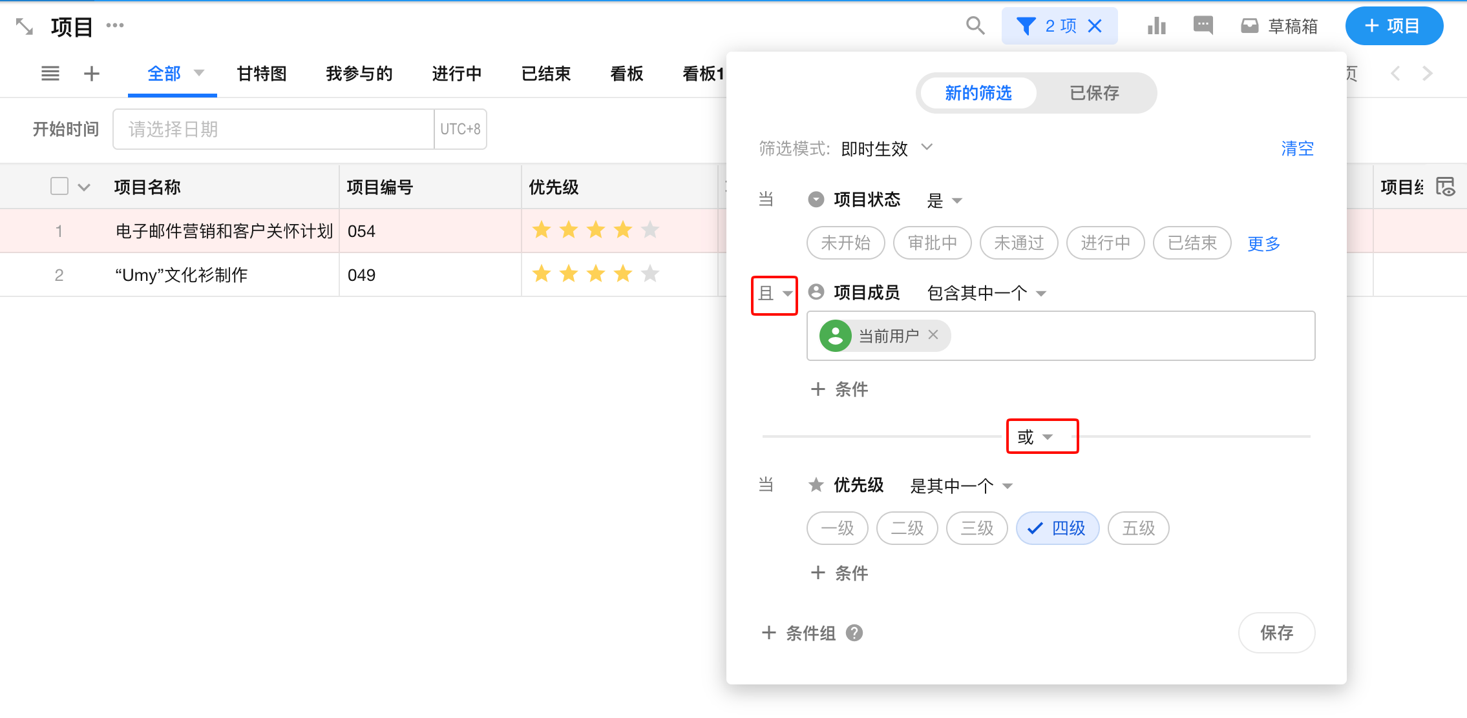The width and height of the screenshot is (1467, 718).
Task: Toggle the 四级 priority chip
Action: [x=1057, y=528]
